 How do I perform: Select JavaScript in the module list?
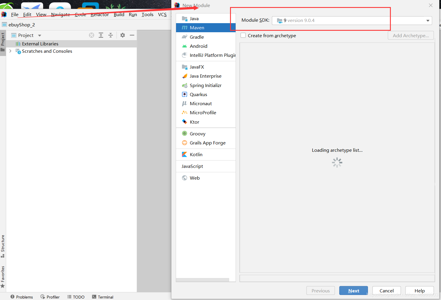206,166
